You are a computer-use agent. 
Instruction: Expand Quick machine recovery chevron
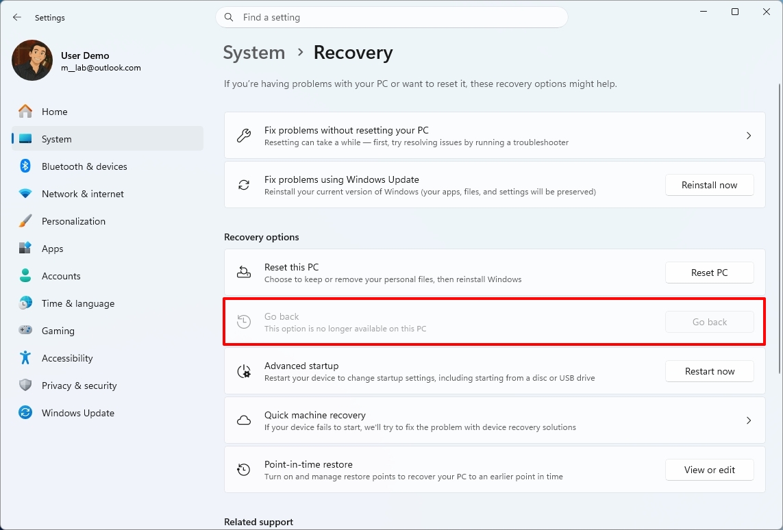749,420
